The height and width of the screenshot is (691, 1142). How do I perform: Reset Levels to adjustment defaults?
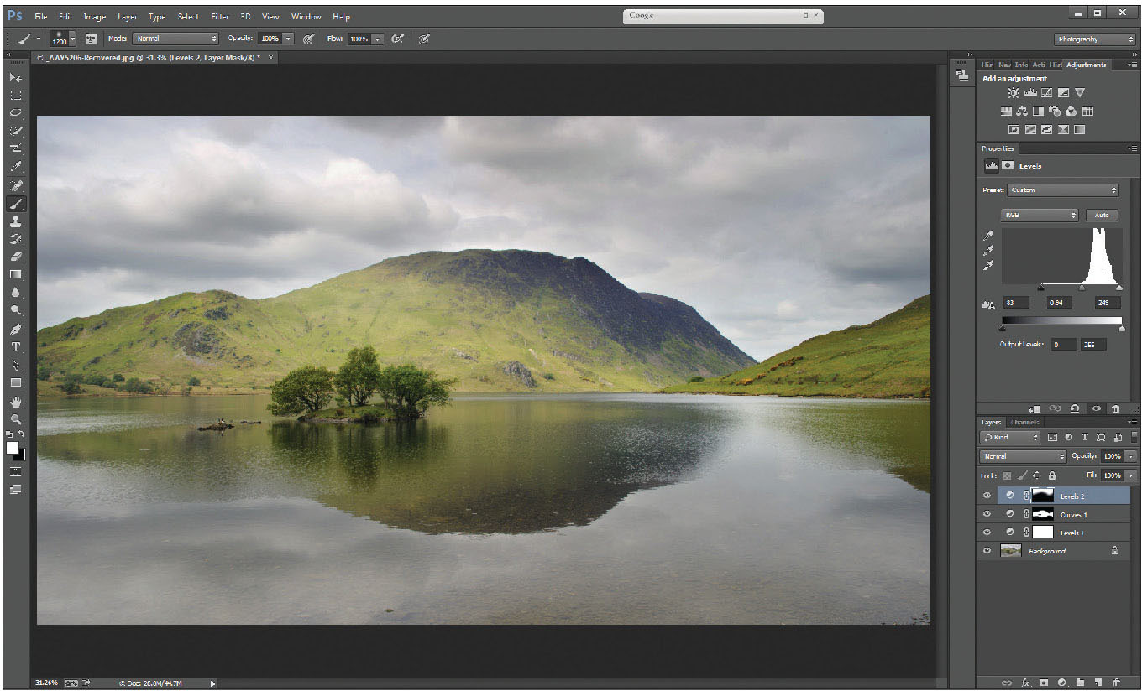coord(1076,408)
